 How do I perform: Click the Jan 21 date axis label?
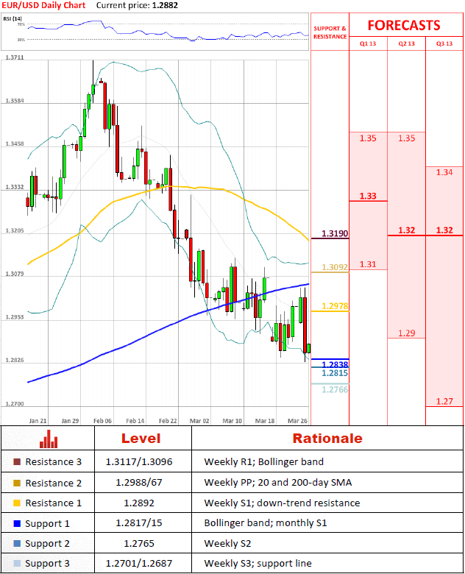point(38,421)
